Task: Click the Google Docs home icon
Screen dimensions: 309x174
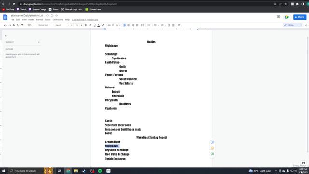Action: (5, 17)
